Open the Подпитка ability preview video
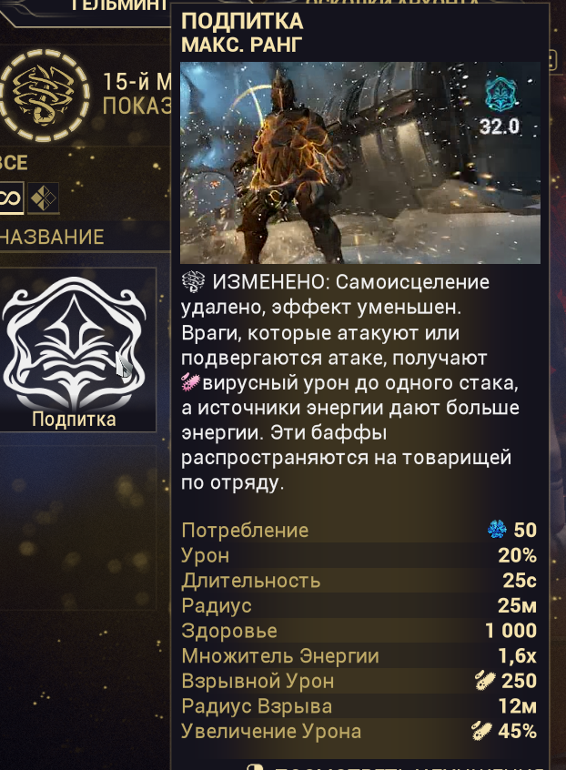The image size is (566, 770). pyautogui.click(x=360, y=163)
